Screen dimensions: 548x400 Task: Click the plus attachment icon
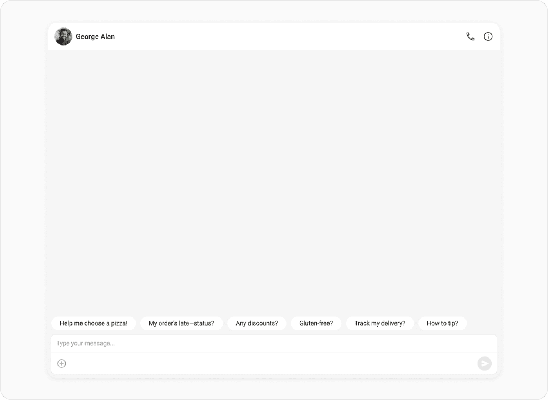click(x=62, y=363)
